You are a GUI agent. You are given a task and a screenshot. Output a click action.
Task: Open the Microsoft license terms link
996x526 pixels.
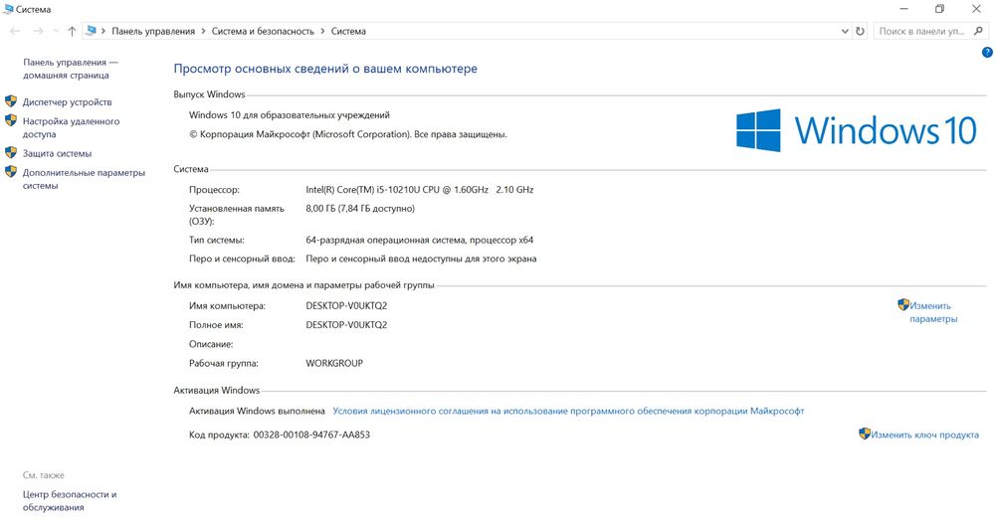[x=568, y=412]
